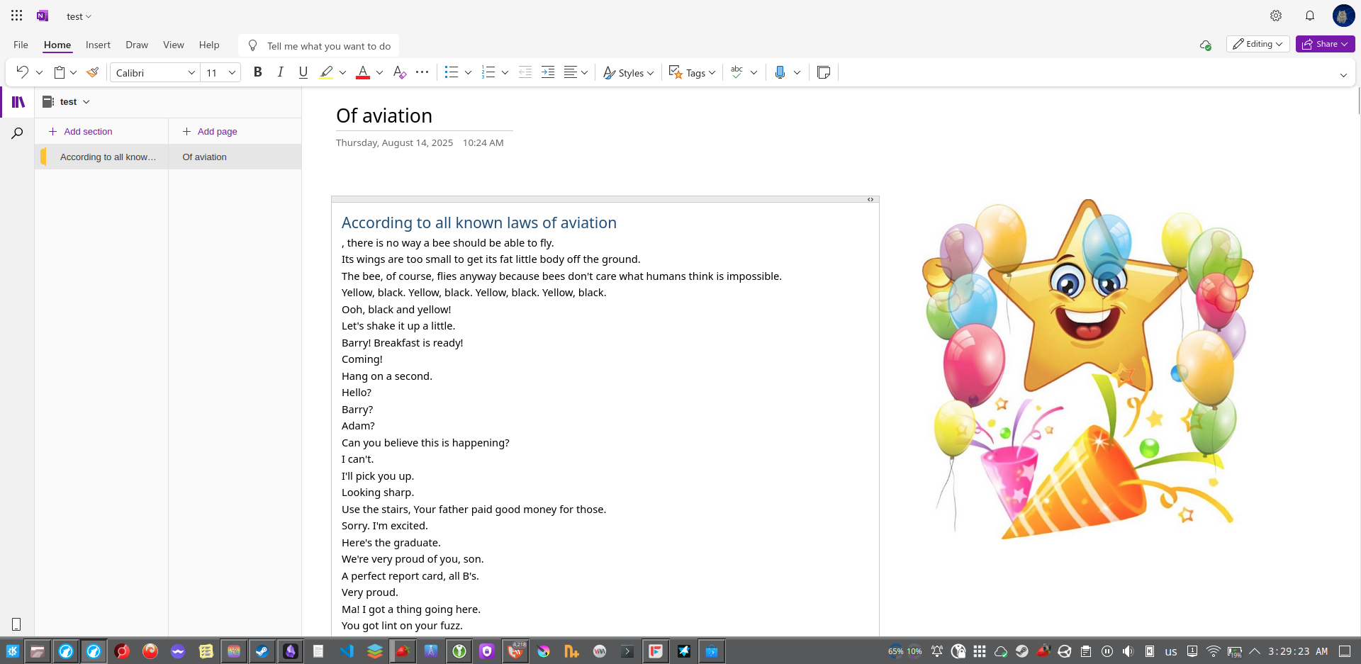Select the Home tab
Viewport: 1361px width, 664px height.
[x=57, y=45]
